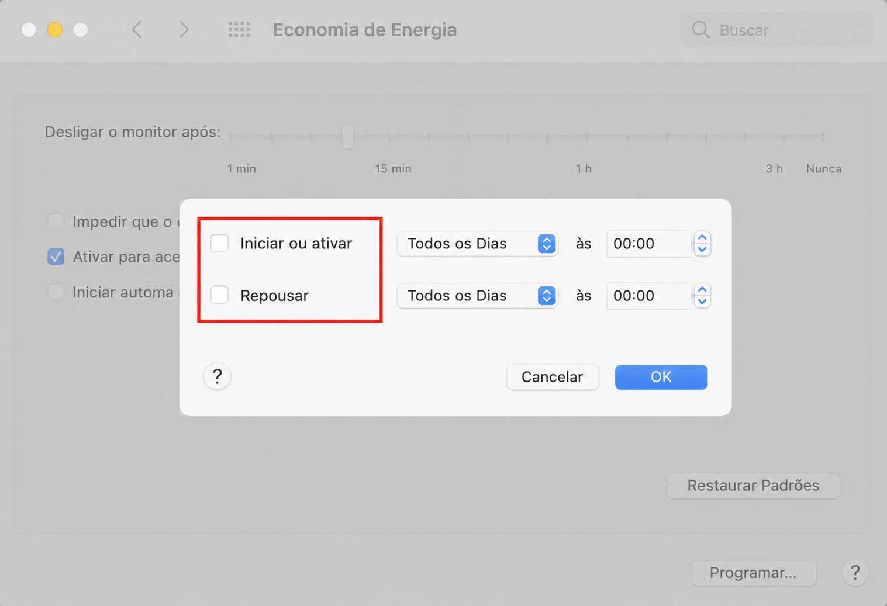The image size is (887, 606).
Task: Click the 00:00 time field for Repousar
Action: 649,296
